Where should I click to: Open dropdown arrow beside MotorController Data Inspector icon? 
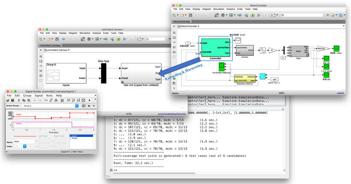[277, 15]
